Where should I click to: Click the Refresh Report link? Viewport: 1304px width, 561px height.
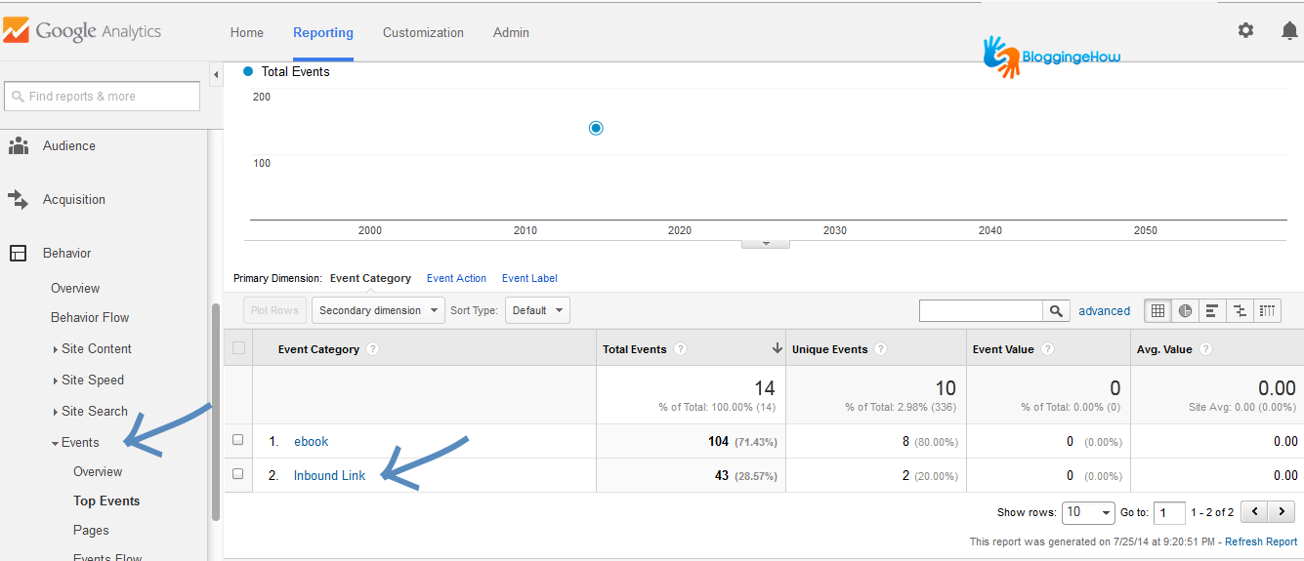click(x=1261, y=541)
